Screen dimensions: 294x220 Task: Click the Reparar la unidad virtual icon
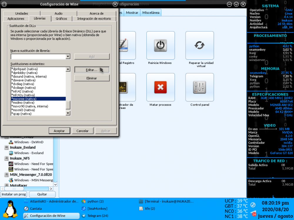[199, 45]
